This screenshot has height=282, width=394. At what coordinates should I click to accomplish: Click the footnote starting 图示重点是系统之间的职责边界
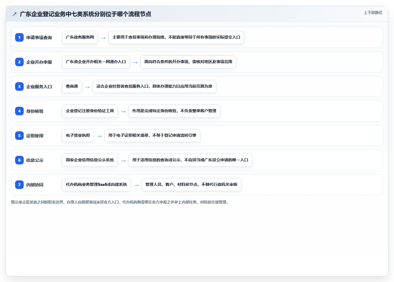[x=120, y=202]
